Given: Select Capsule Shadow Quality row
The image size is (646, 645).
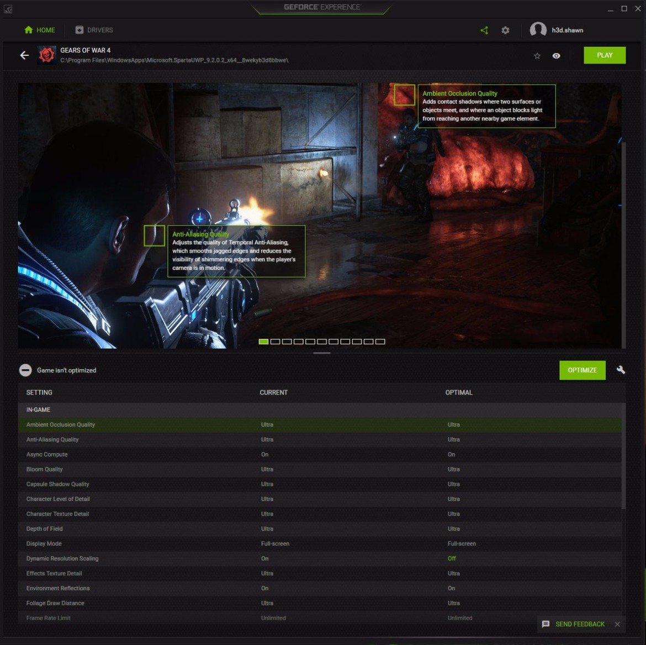Looking at the screenshot, I should [x=320, y=484].
